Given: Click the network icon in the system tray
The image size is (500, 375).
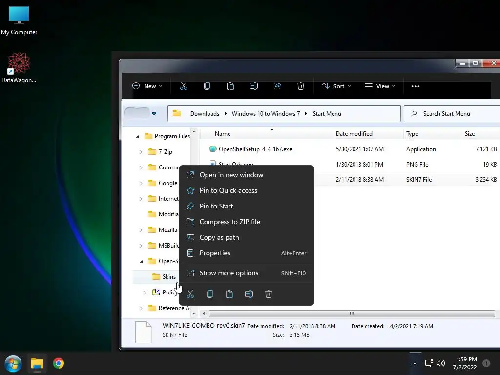Looking at the screenshot, I should 429,363.
